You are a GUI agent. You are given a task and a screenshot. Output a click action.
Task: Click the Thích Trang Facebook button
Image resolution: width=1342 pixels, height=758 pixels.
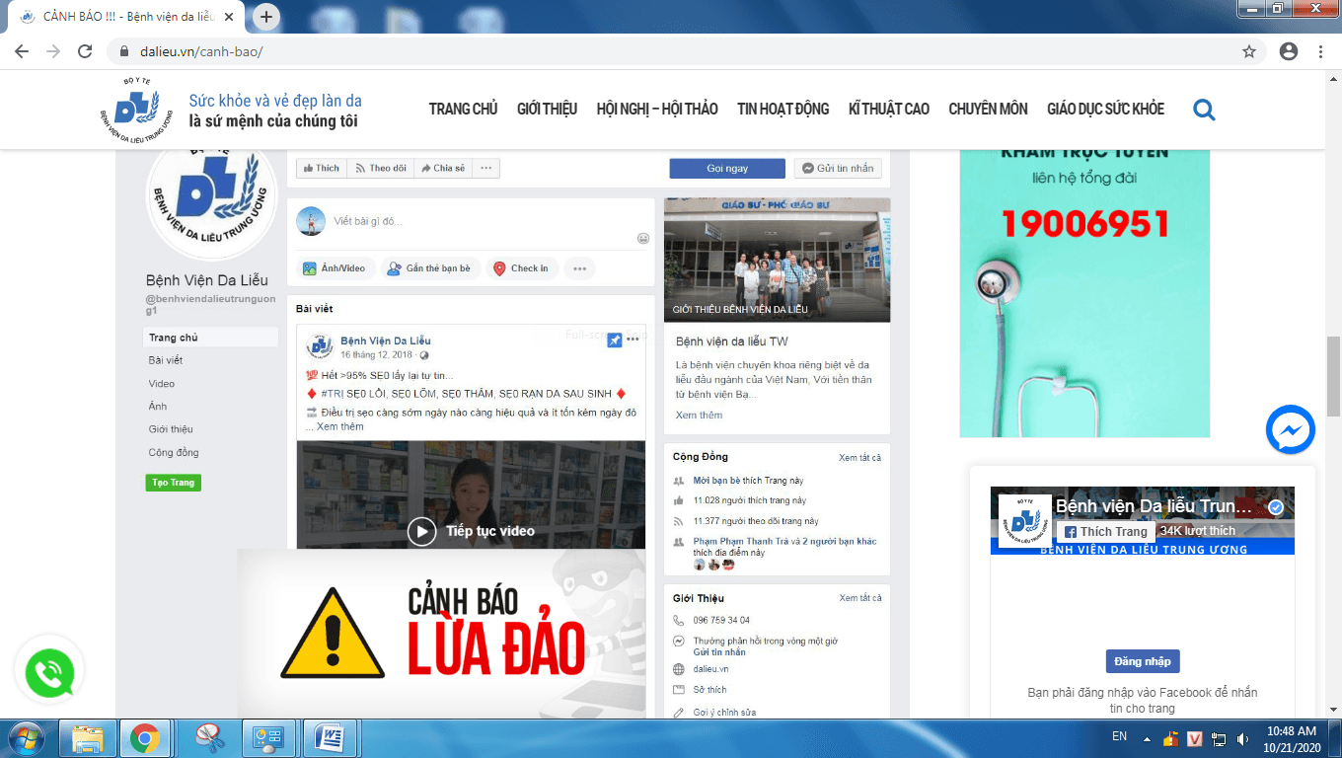pos(1106,531)
